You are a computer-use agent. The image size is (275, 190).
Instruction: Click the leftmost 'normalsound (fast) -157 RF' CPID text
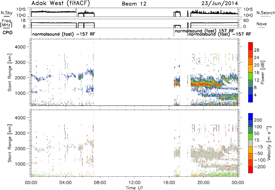[x=64, y=34]
